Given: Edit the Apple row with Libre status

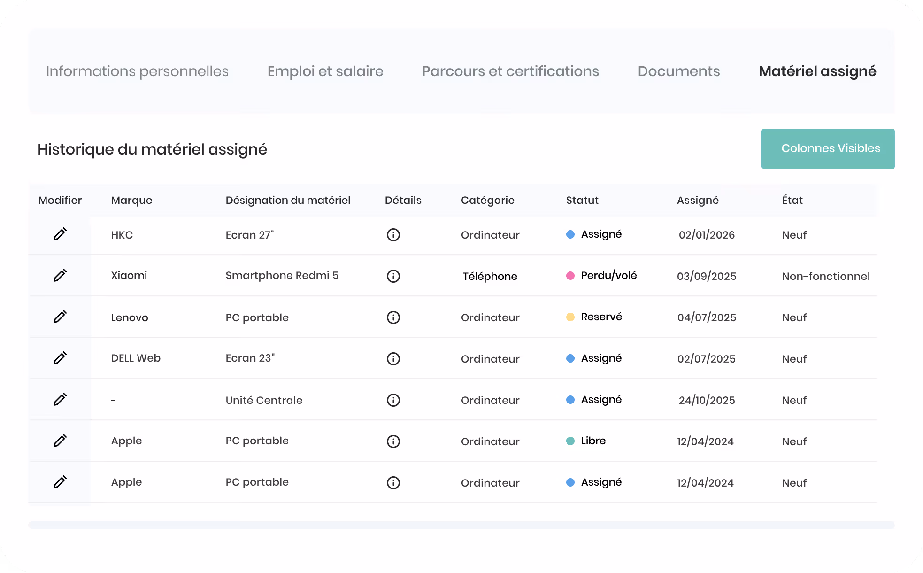Looking at the screenshot, I should coord(60,441).
